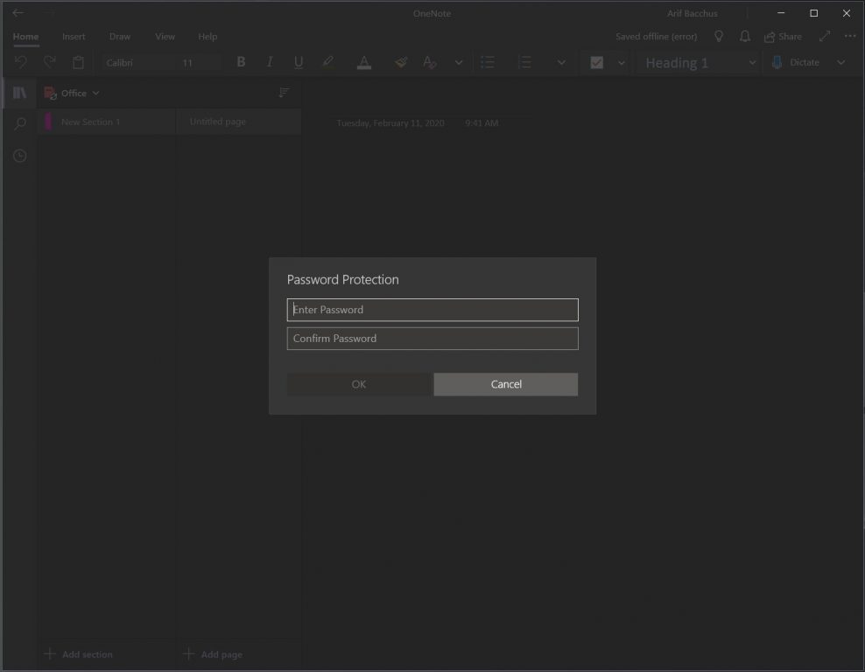
Task: Click the Share button
Action: tap(783, 37)
